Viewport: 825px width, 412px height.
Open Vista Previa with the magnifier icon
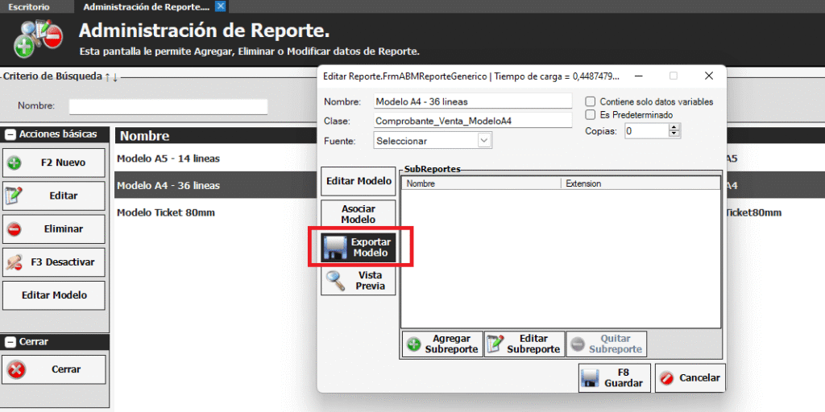(336, 280)
